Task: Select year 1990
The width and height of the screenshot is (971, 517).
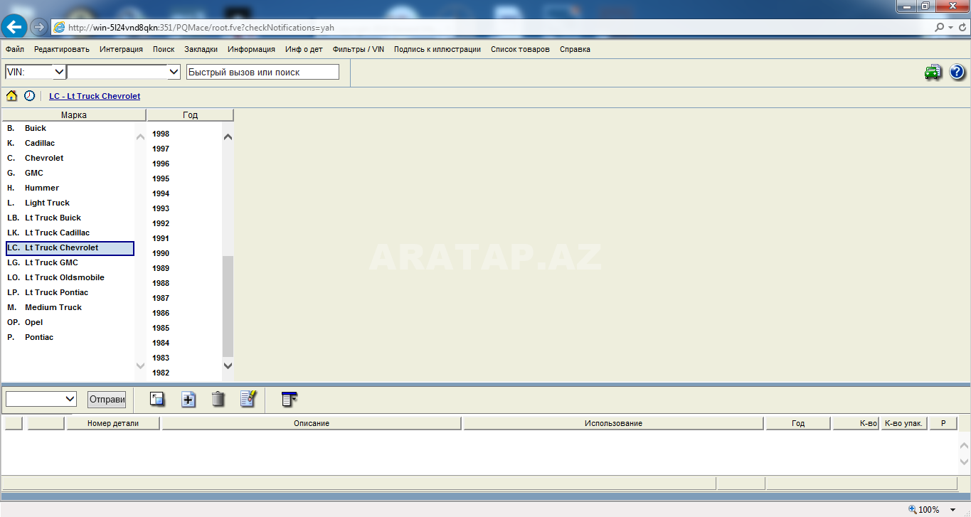Action: 161,253
